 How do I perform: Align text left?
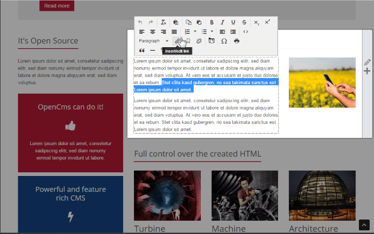coord(142,31)
